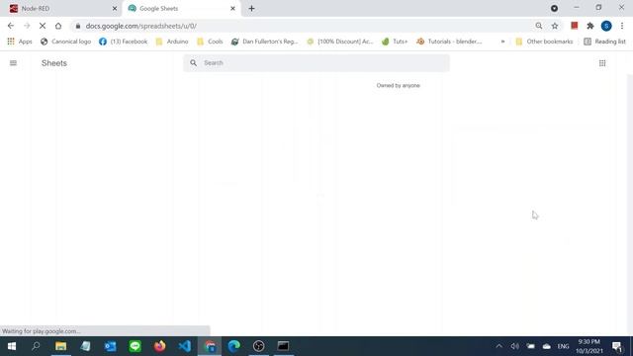Go back to previous page
Screen dimensions: 633x356
[11, 26]
